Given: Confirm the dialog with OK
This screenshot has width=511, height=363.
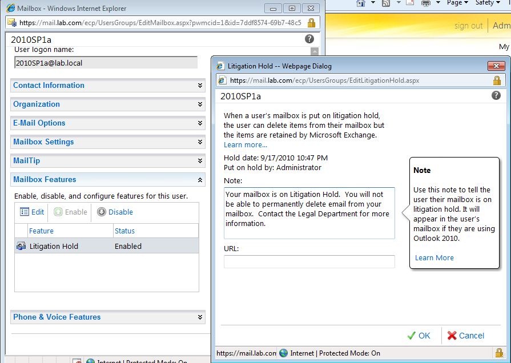Looking at the screenshot, I should point(419,336).
